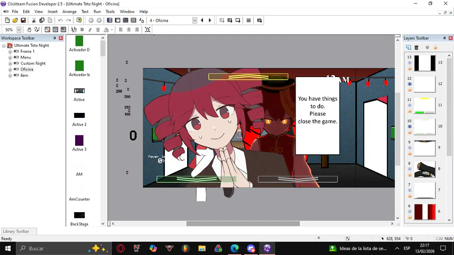
Task: Collapse the Ultimate Teto Night tree
Action: tap(4, 46)
